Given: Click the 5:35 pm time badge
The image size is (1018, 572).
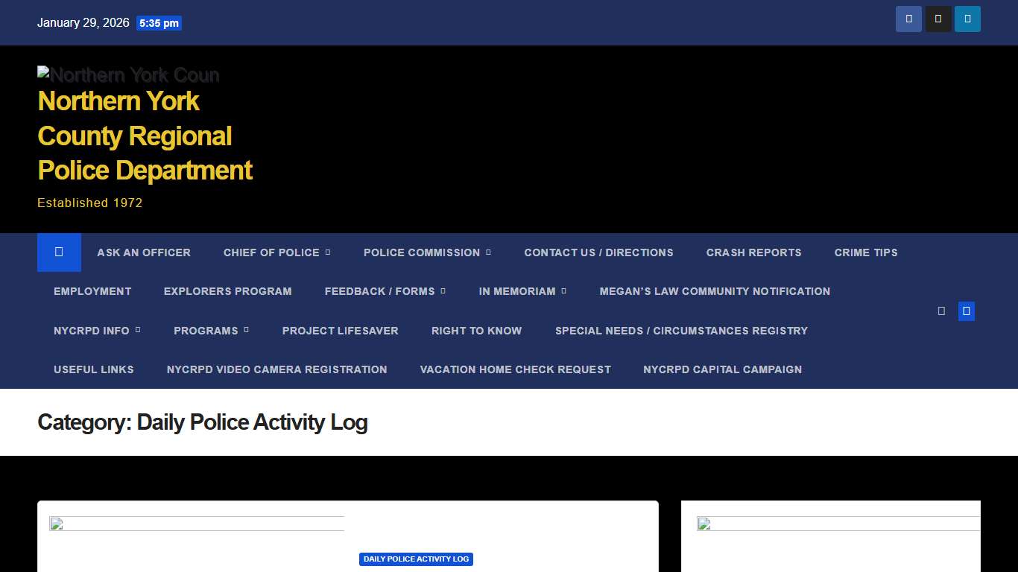Looking at the screenshot, I should coord(159,23).
